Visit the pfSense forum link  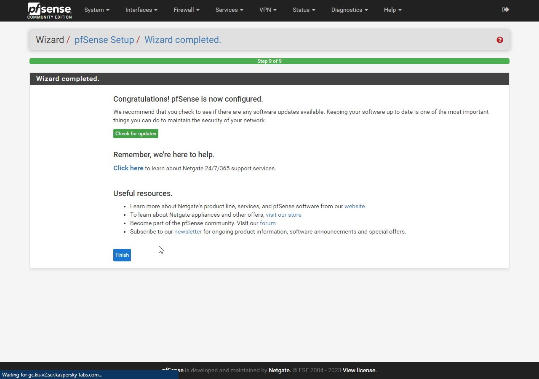point(268,223)
